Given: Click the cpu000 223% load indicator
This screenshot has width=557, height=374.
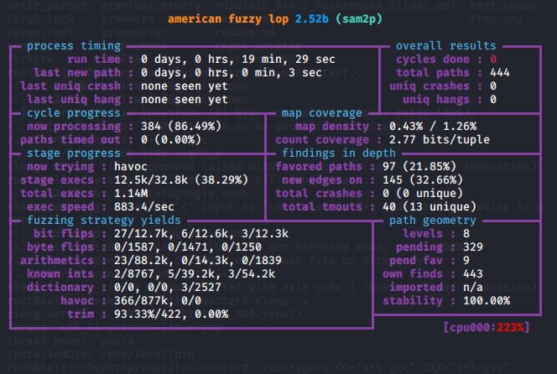Looking at the screenshot, I should [x=487, y=328].
